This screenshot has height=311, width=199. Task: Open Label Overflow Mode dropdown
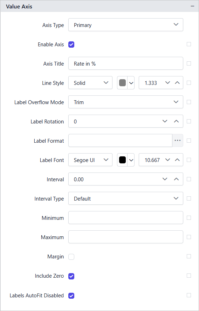[x=126, y=102]
